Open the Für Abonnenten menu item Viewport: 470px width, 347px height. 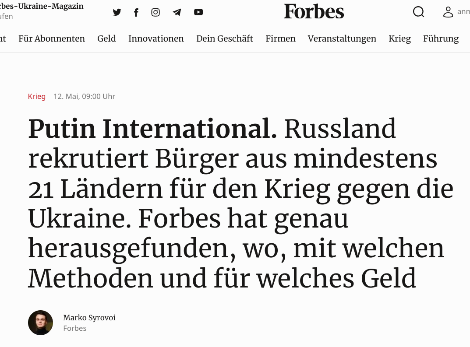[52, 39]
